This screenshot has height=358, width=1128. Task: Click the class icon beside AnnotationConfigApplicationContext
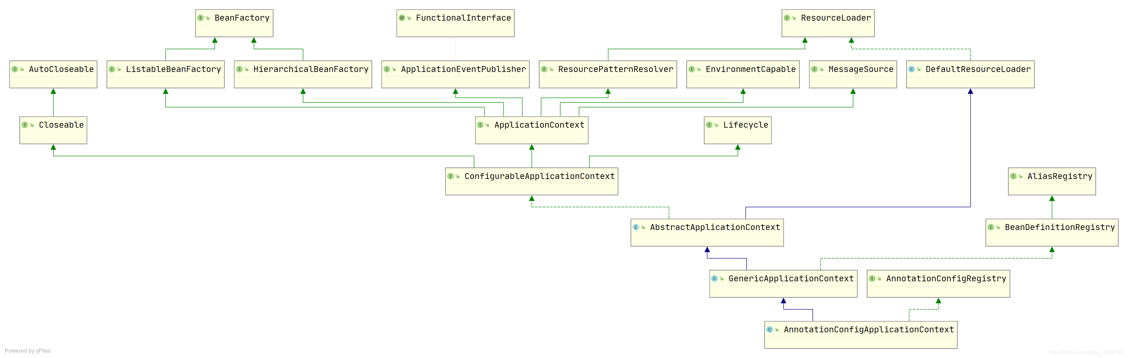click(x=769, y=330)
